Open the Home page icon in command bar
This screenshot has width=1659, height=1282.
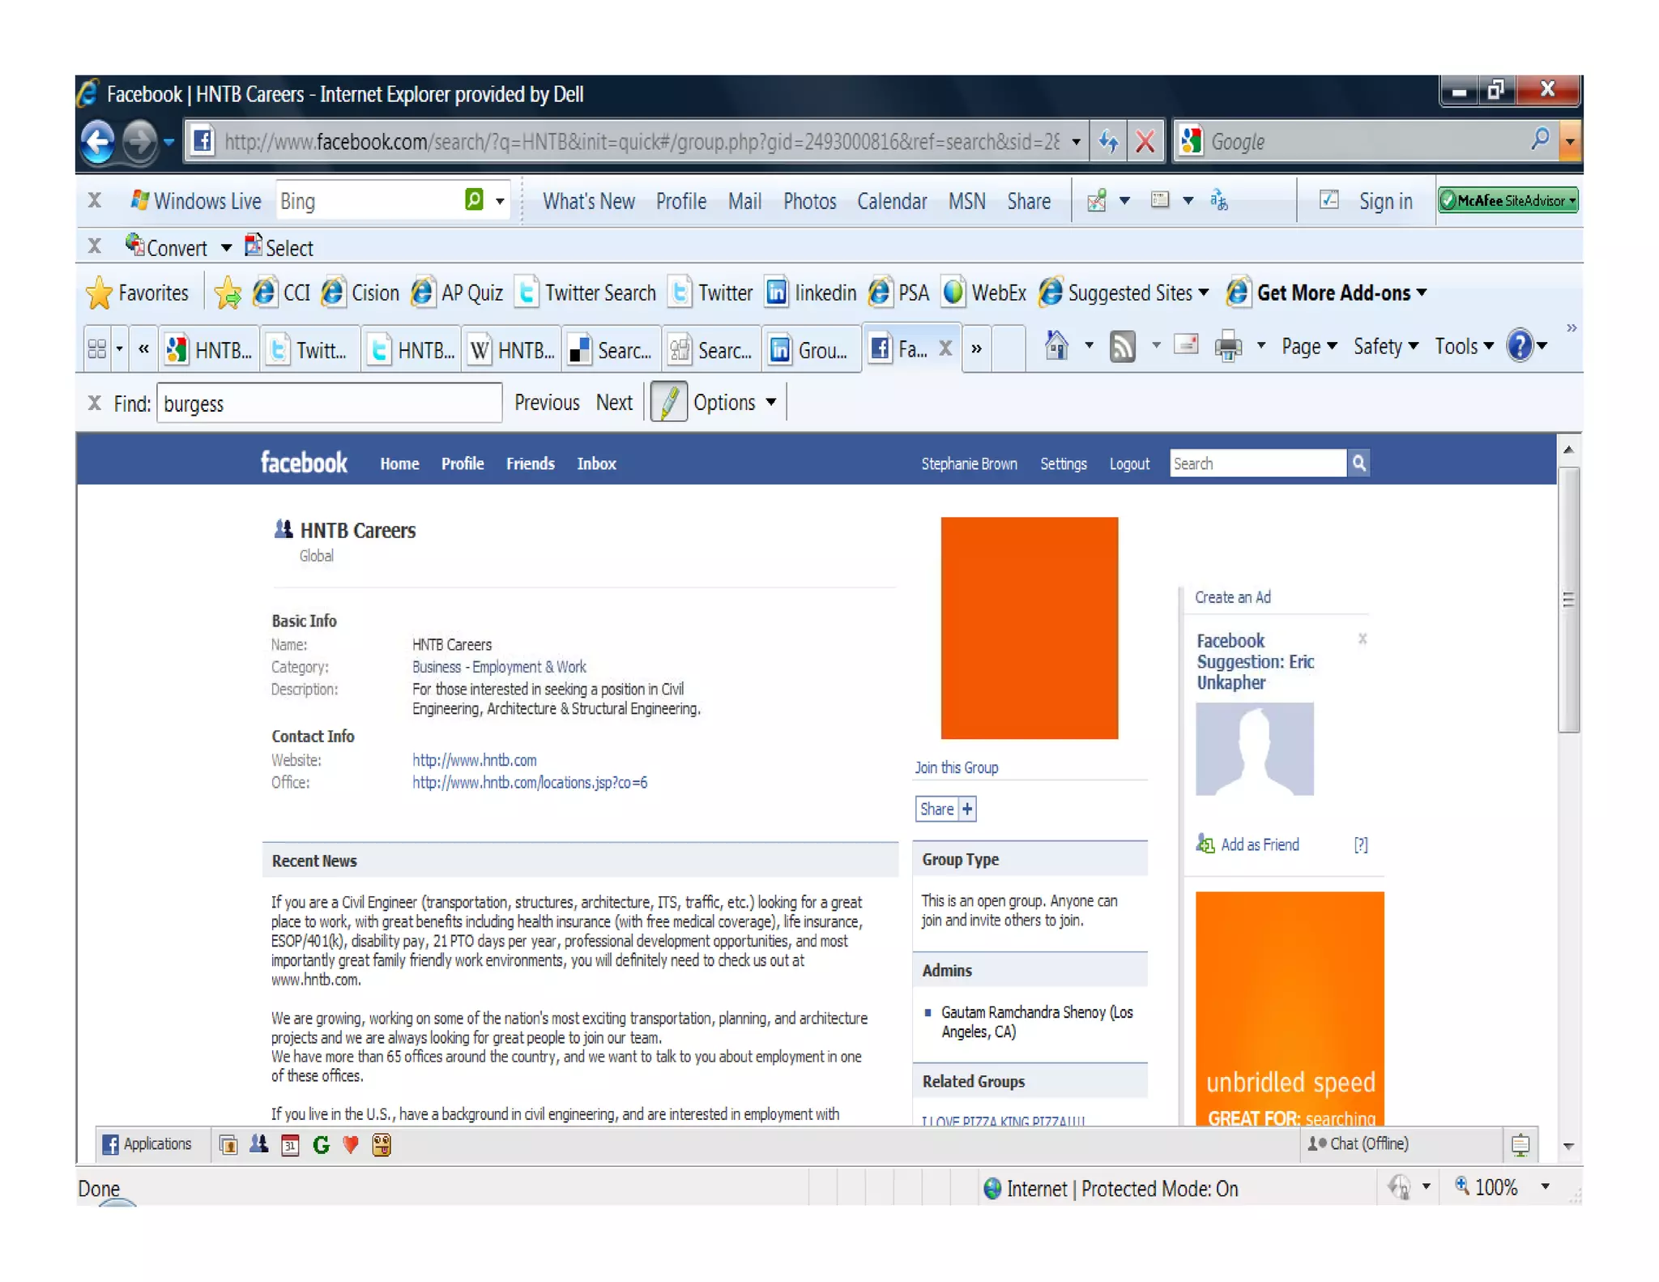[1056, 347]
